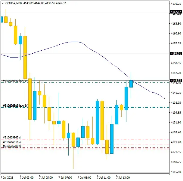183x181 pixels.
Task: Click the #310609942 sl label
Action: (12, 138)
